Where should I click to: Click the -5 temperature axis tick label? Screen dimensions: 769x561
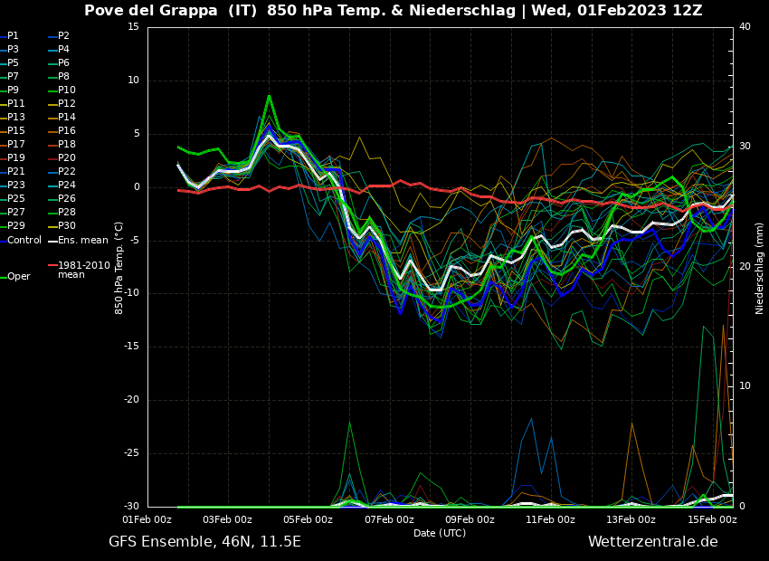point(134,241)
